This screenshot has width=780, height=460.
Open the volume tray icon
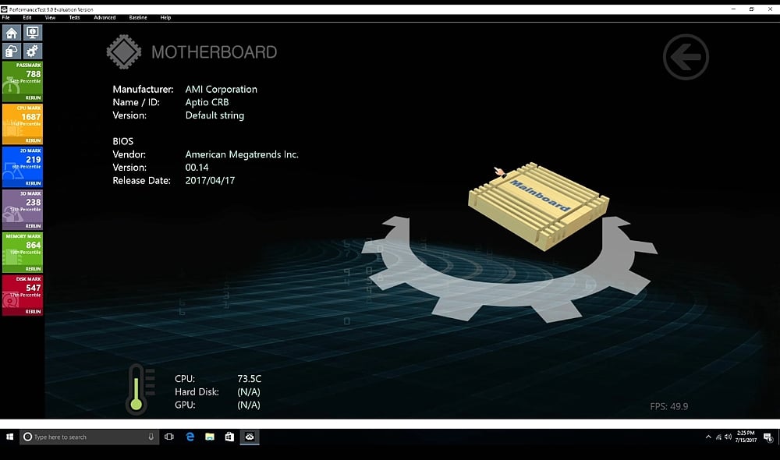[x=728, y=437]
